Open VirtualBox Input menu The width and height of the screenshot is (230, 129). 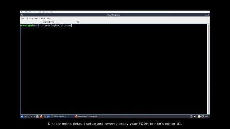click(x=39, y=12)
